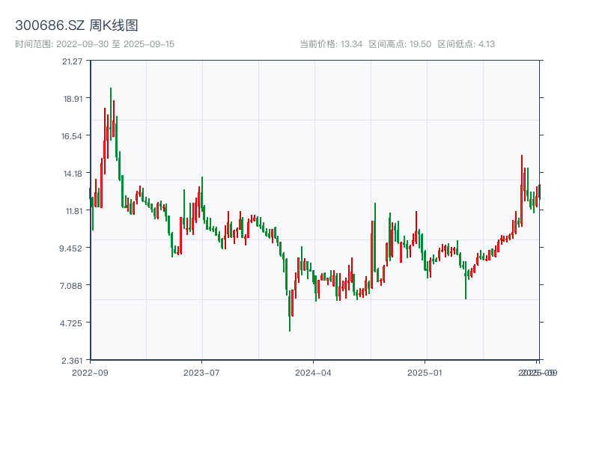Click y-axis value 16.54
The image size is (599, 449).
(72, 136)
